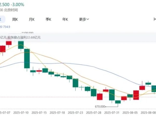Switch to the 周K weekly chart tab

point(15,19)
